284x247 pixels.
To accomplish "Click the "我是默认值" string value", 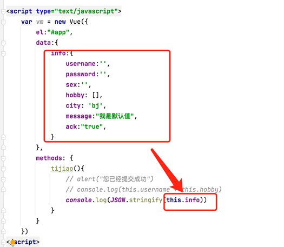I will pos(115,116).
